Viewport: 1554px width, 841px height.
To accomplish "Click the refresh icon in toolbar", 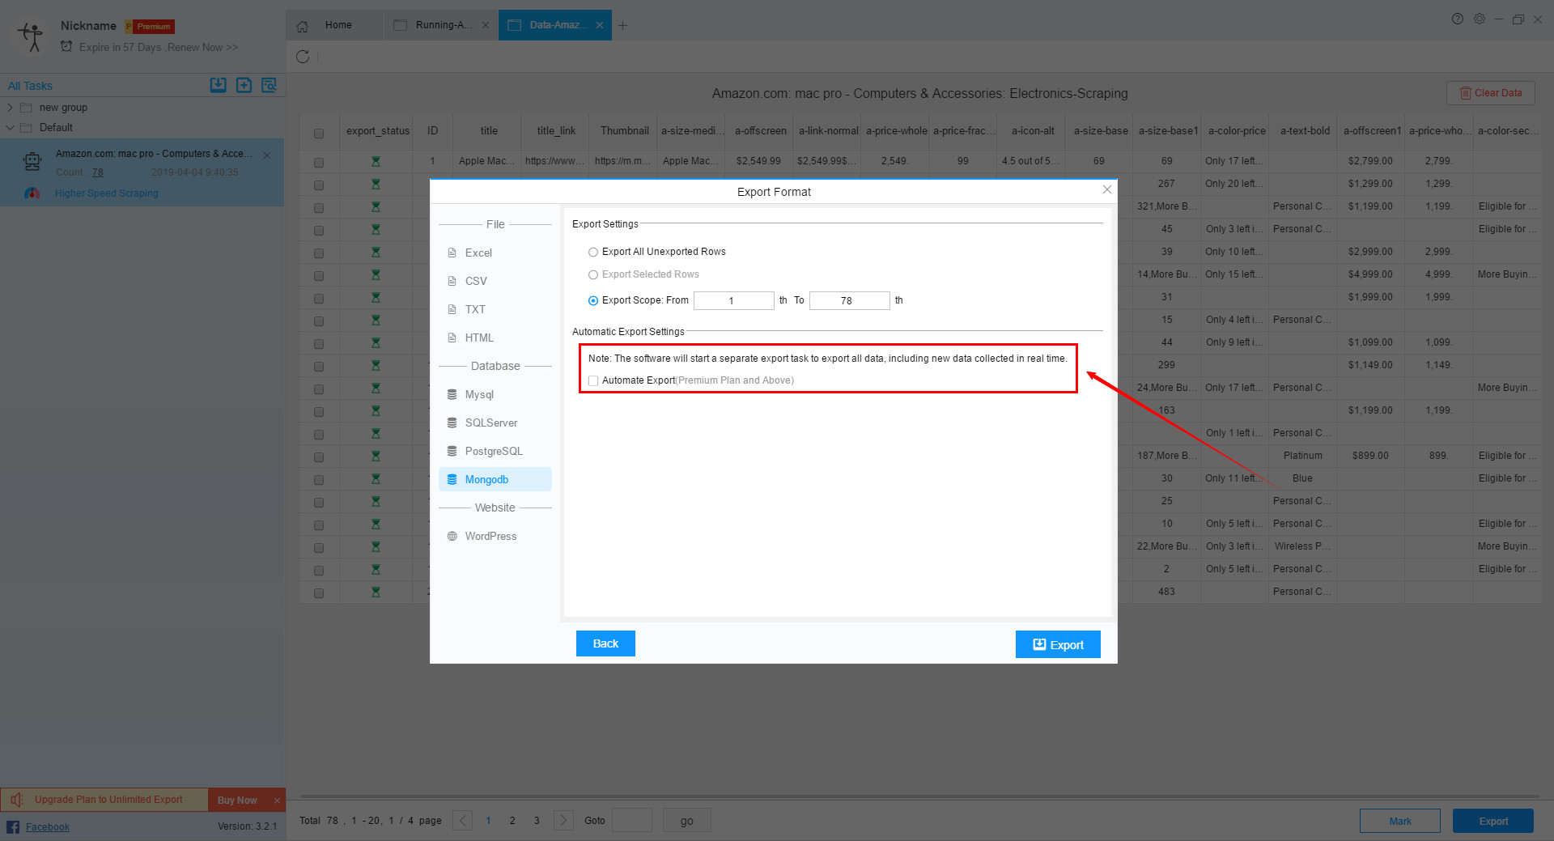I will click(303, 57).
